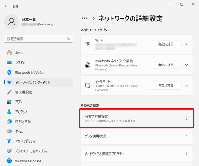Click the Wi-Fi adapter signal icon

tap(88, 44)
